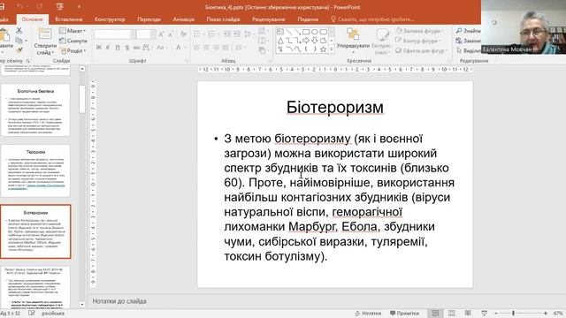Open font size combo box dropdown

pyautogui.click(x=153, y=34)
